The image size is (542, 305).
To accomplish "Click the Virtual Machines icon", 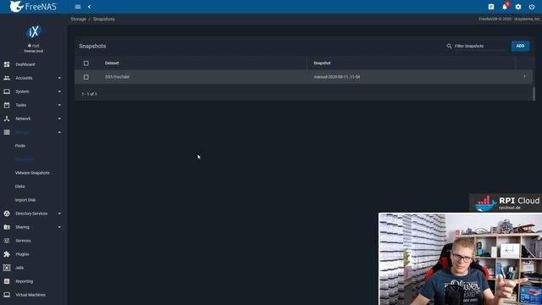I will (7, 295).
